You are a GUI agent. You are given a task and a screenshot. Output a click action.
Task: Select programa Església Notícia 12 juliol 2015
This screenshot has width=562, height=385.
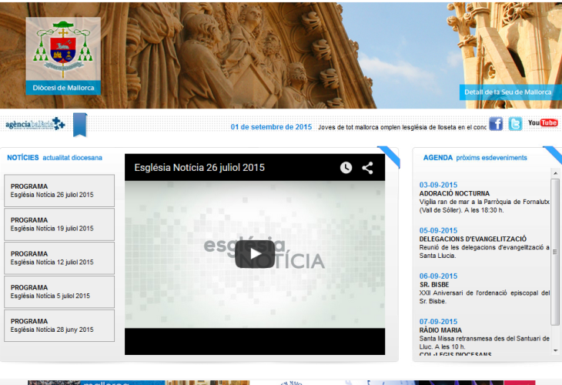(x=59, y=258)
